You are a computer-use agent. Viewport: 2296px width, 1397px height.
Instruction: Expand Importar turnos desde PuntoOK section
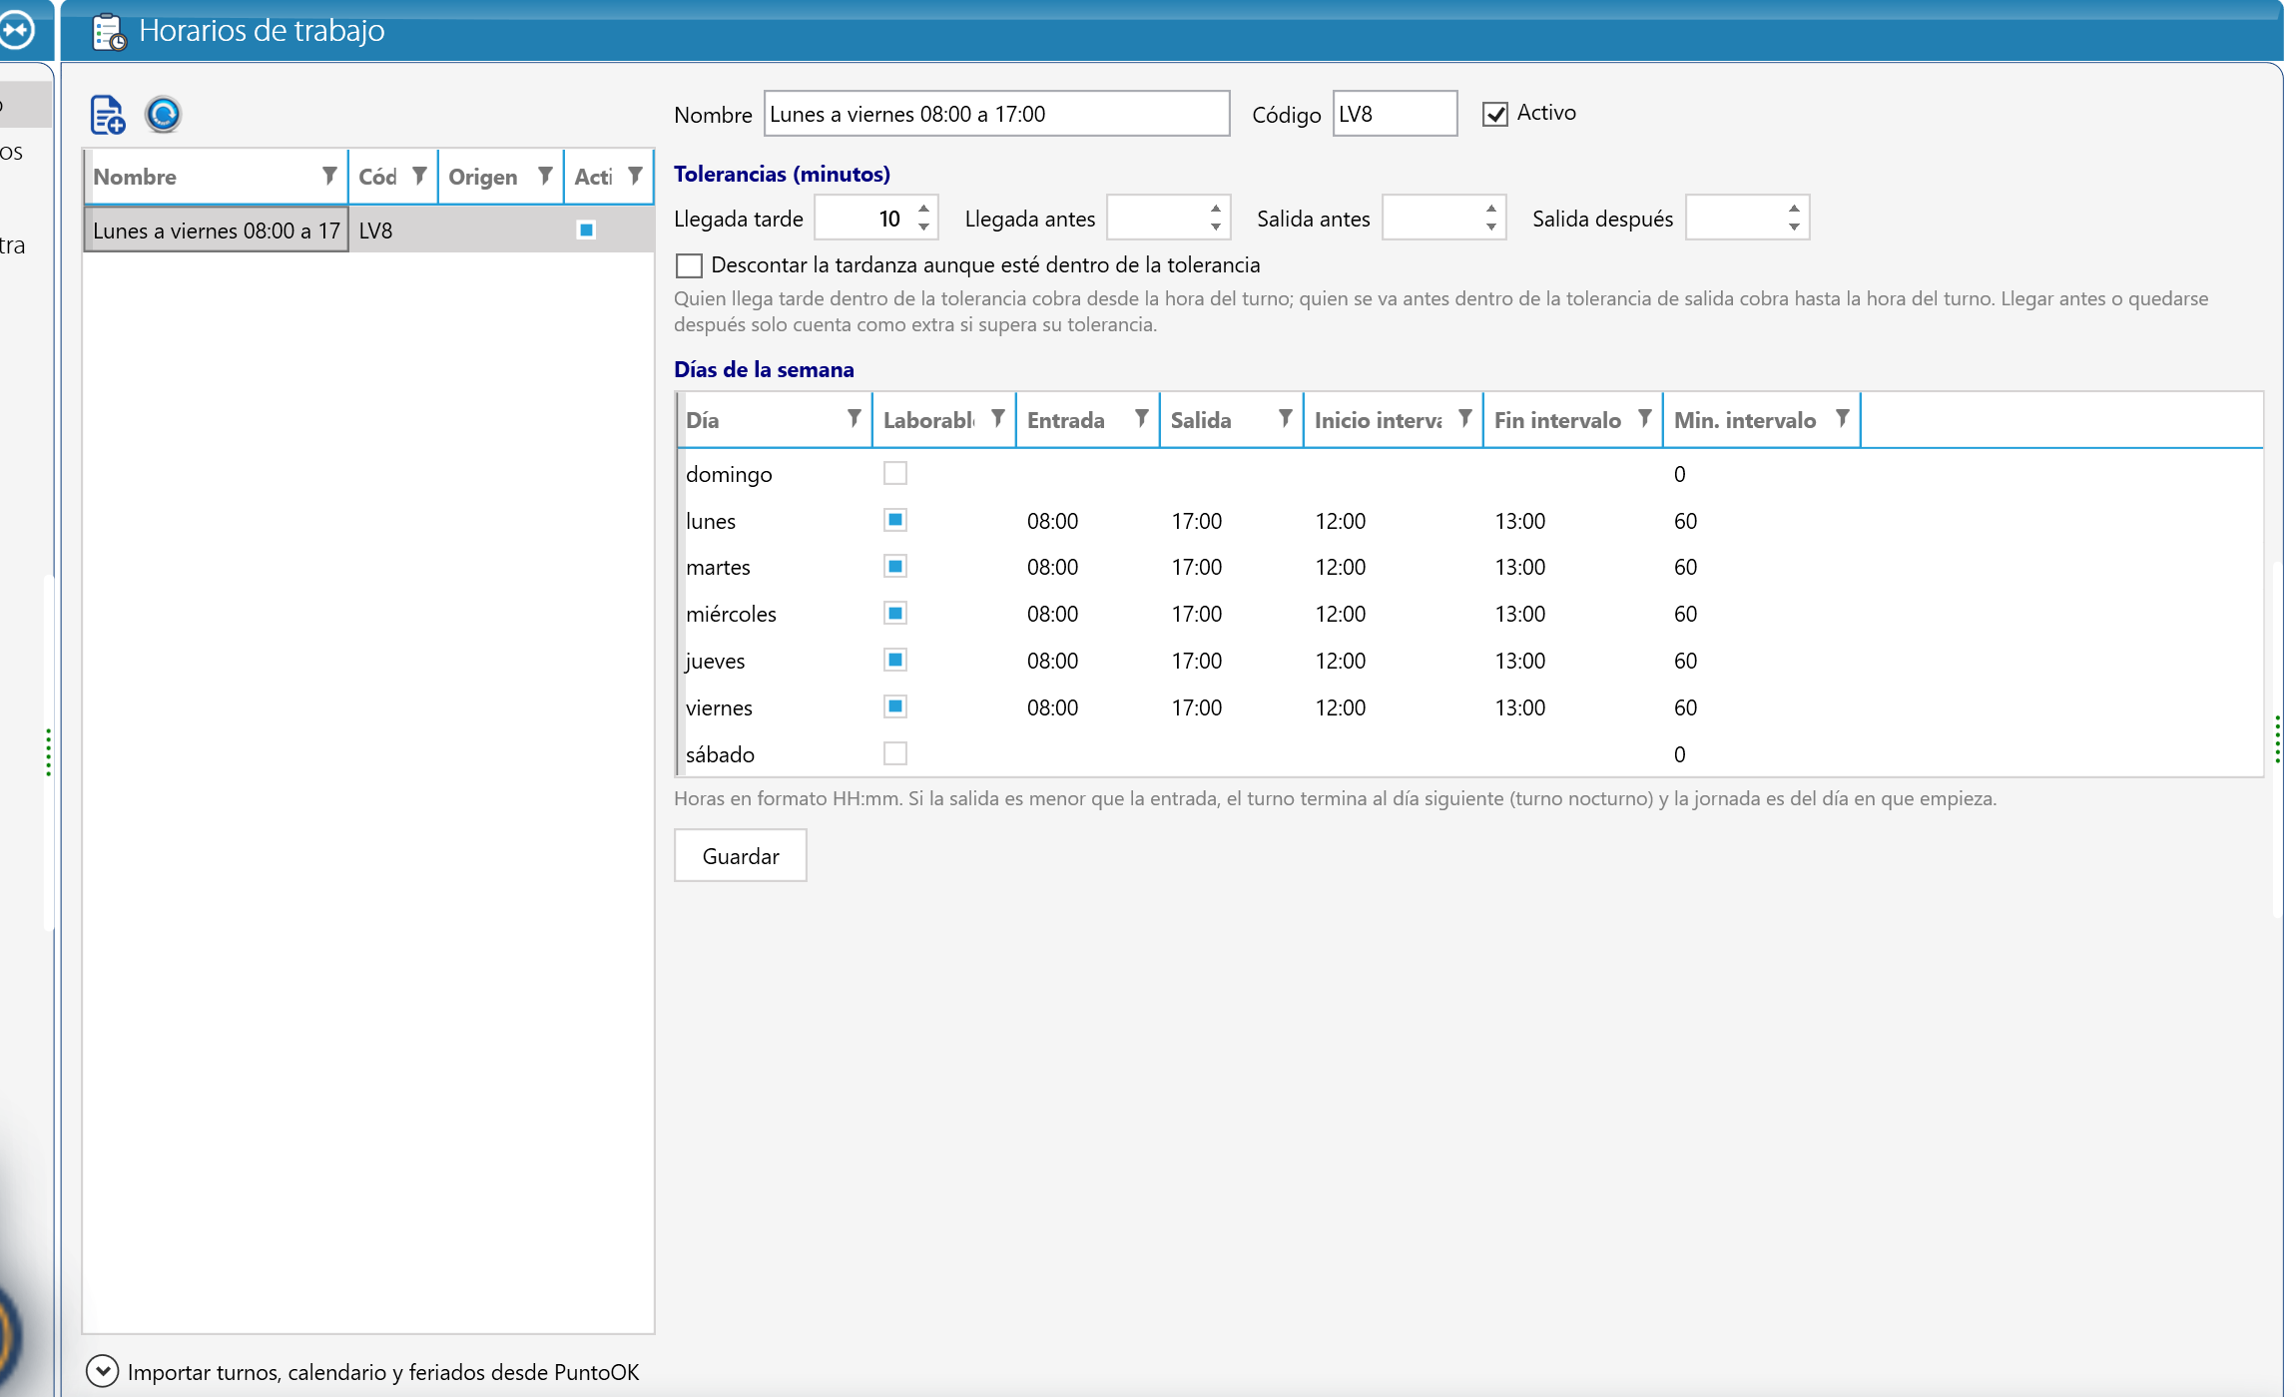[x=102, y=1371]
